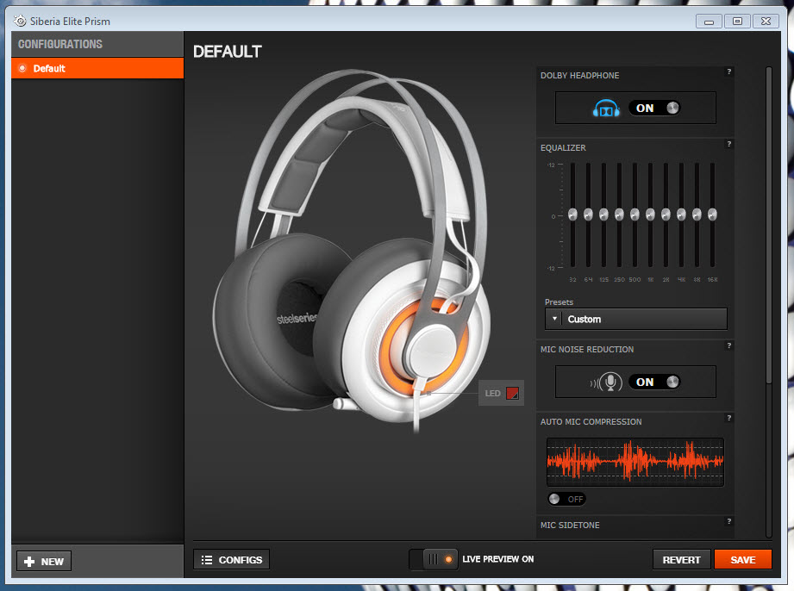Image resolution: width=794 pixels, height=591 pixels.
Task: Open the Dolby Headphone help question mark
Action: pos(728,72)
